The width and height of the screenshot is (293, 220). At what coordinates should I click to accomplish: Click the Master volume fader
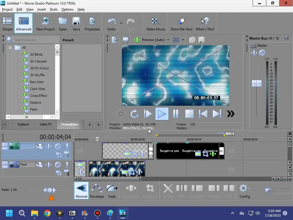(257, 83)
